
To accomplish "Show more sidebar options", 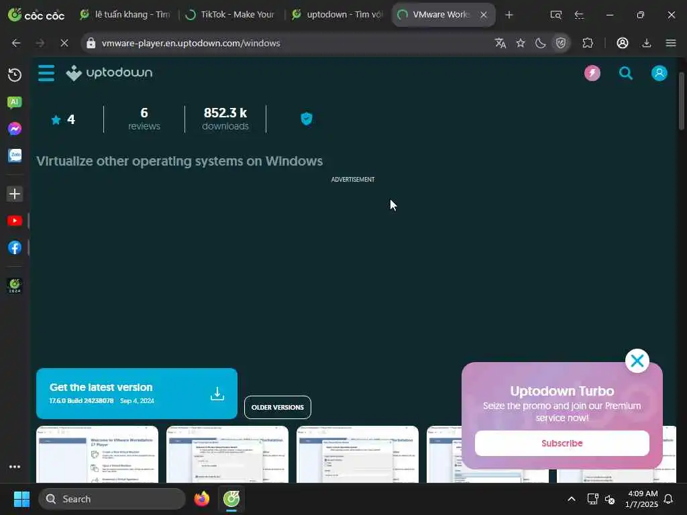I will pos(15,467).
